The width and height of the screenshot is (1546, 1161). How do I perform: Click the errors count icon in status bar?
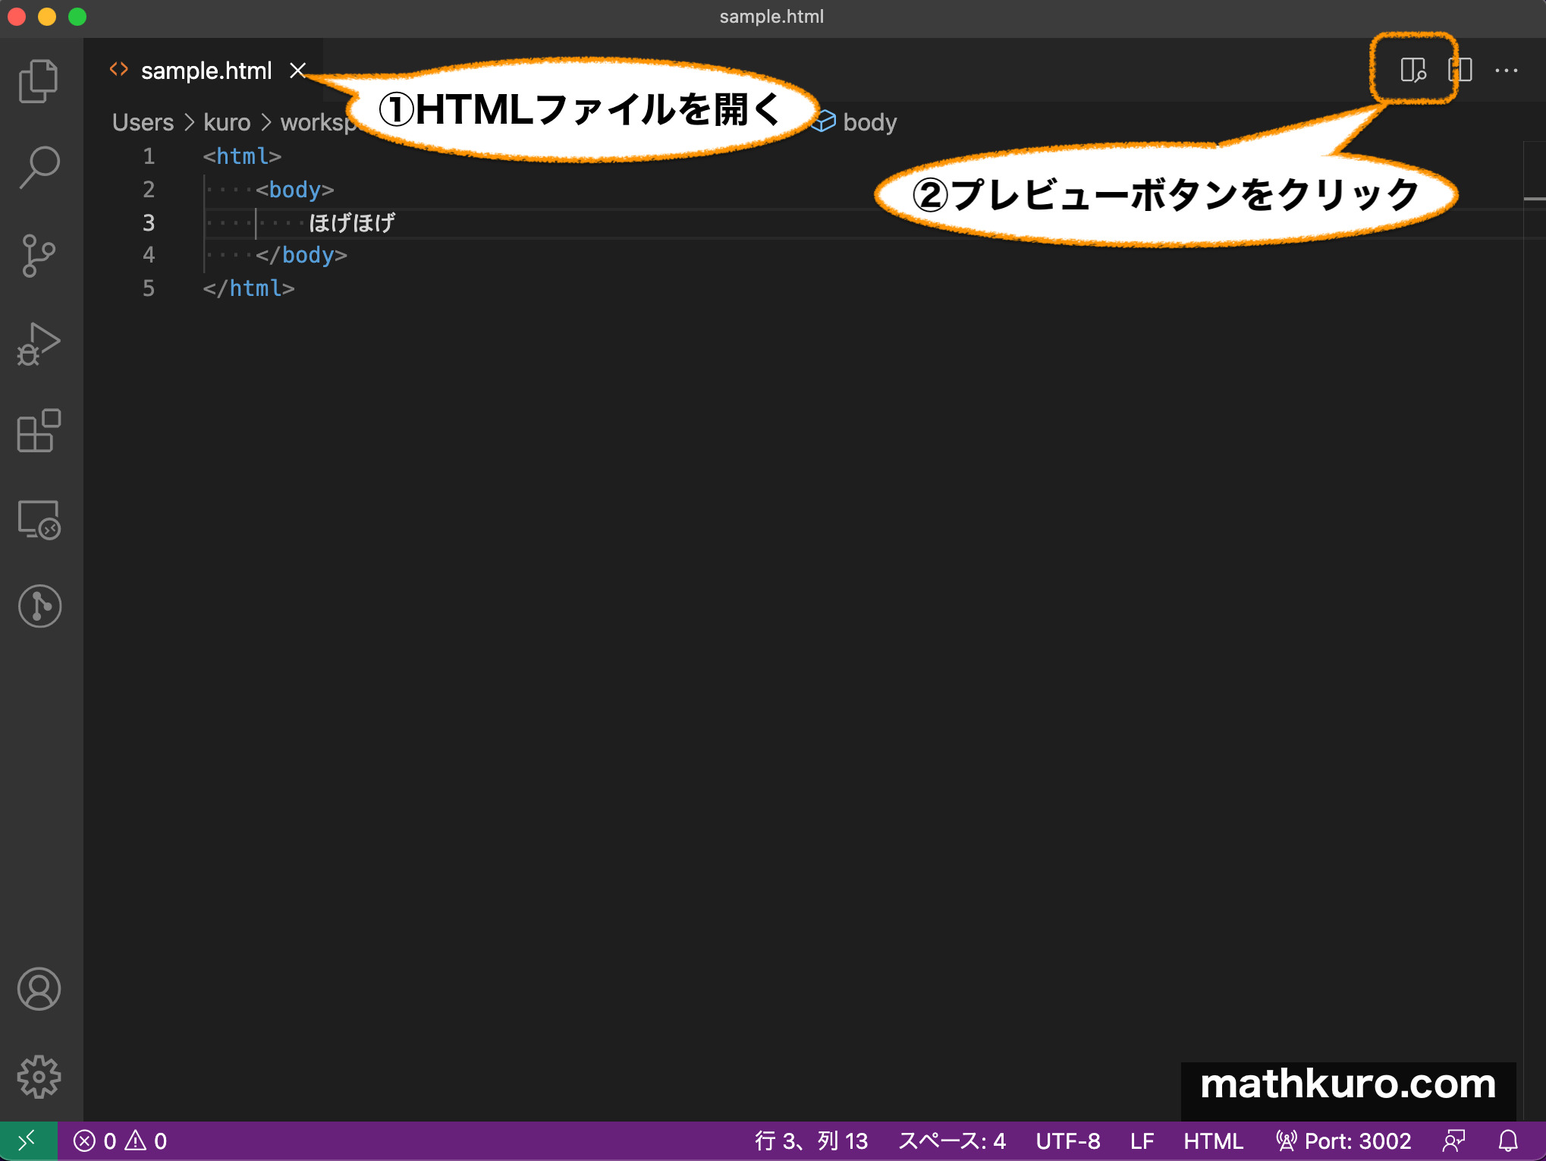[95, 1141]
